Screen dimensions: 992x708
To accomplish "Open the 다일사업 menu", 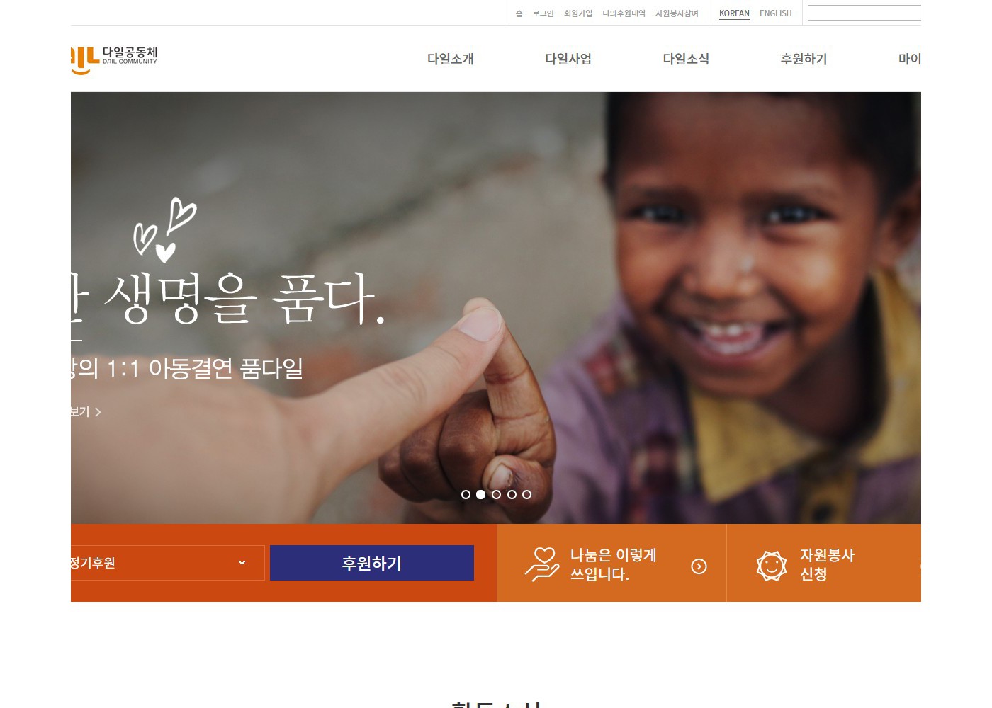I will tap(568, 59).
